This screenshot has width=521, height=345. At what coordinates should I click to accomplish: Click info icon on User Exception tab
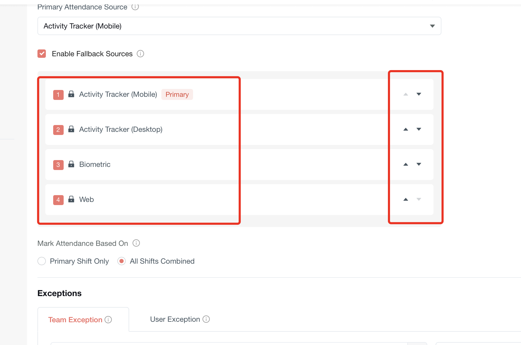coord(206,319)
